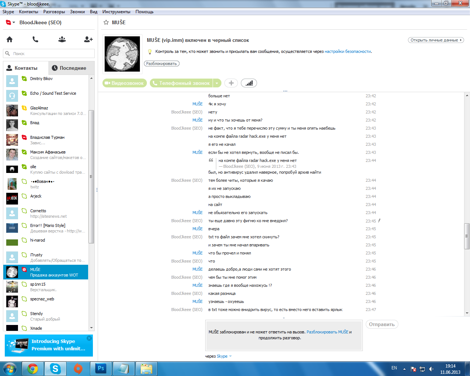Image resolution: width=470 pixels, height=376 pixels.
Task: Click the Отправить button
Action: tap(382, 324)
